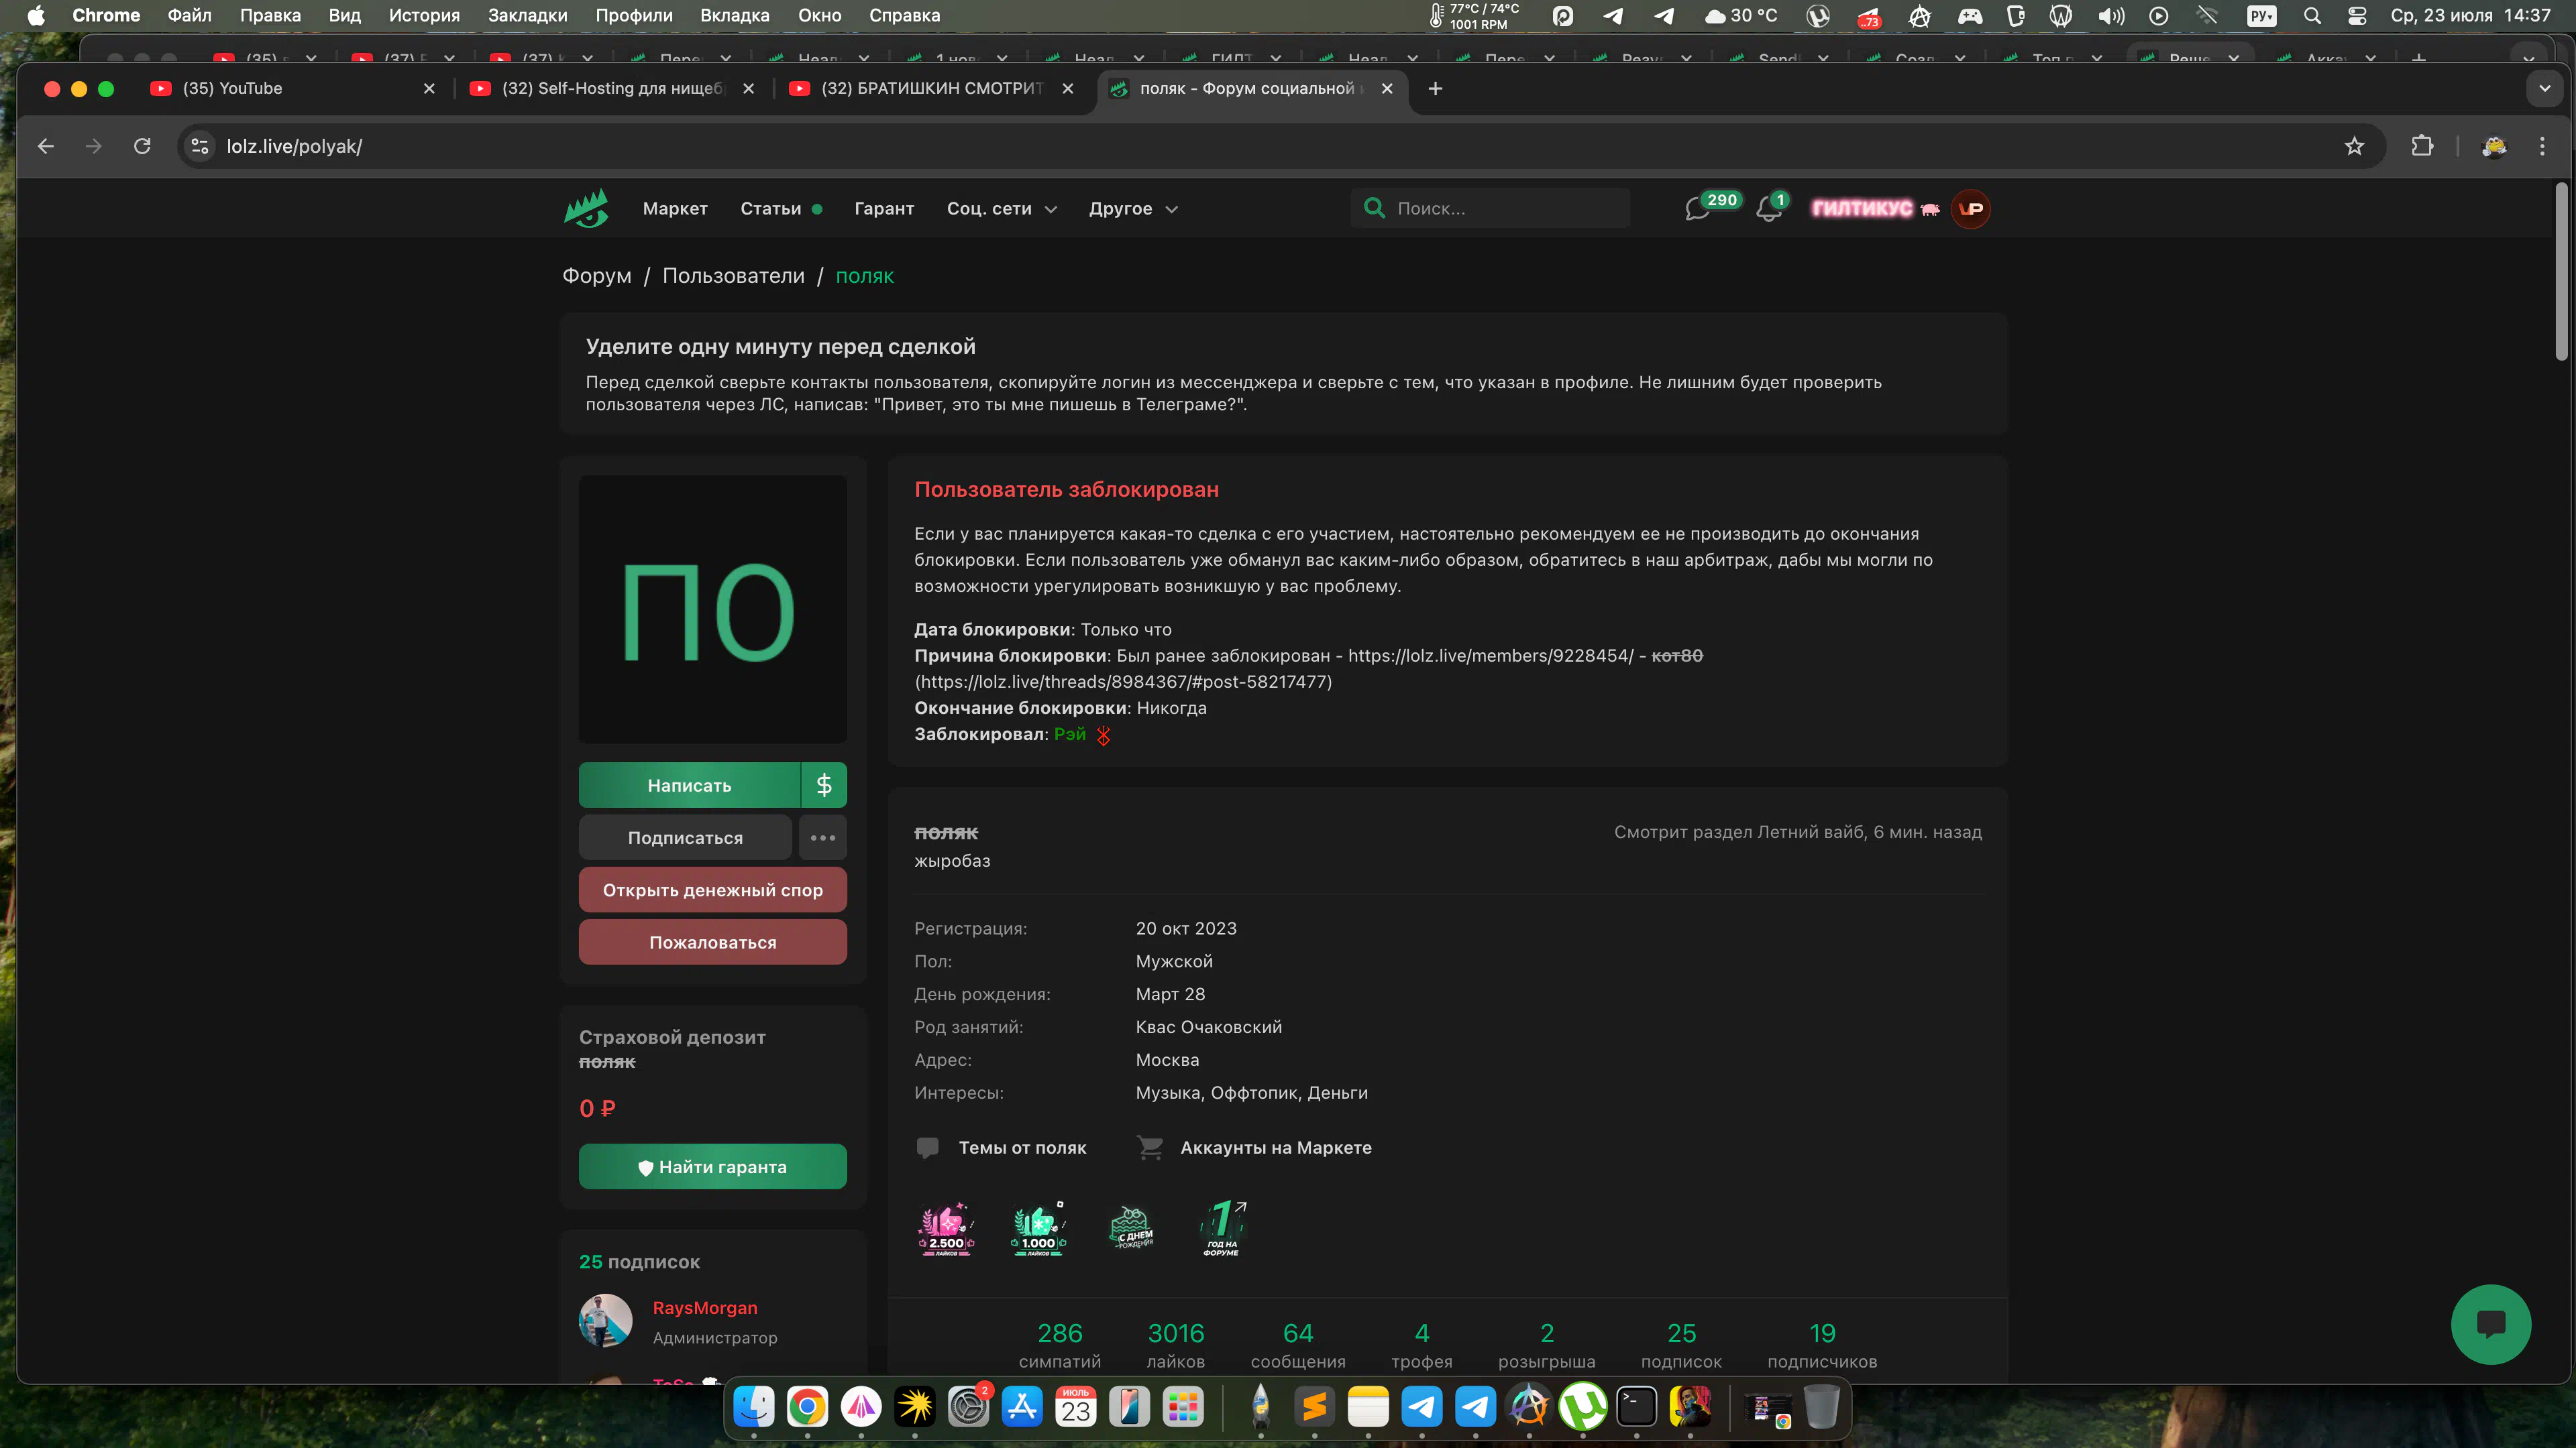Image resolution: width=2576 pixels, height=1448 pixels.
Task: Open uTorrent from the dock
Action: tap(1583, 1407)
